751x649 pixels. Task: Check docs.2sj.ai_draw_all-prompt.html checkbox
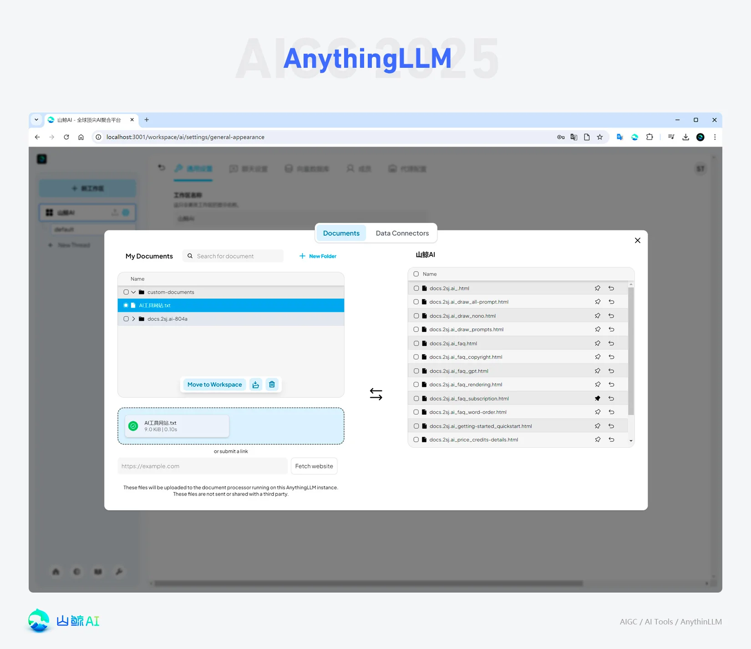point(416,302)
